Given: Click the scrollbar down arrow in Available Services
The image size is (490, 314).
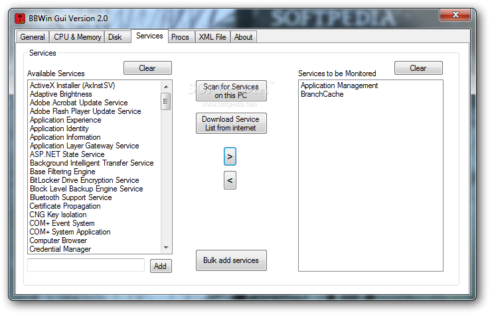Looking at the screenshot, I should pos(166,248).
